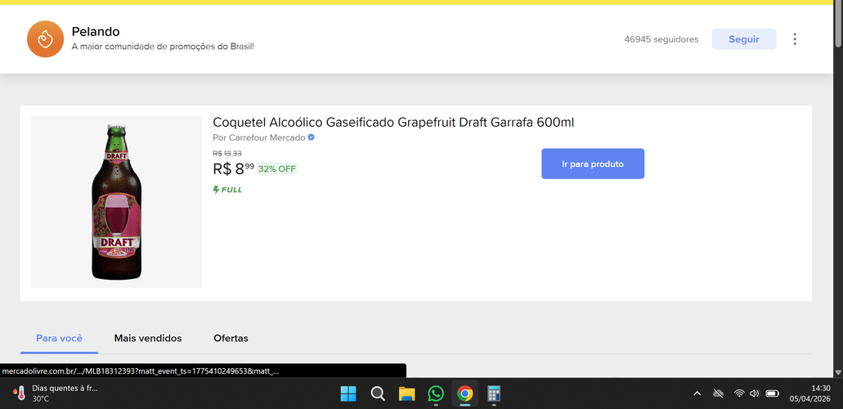Click the Pelando orange logo icon
This screenshot has height=409, width=843.
(x=46, y=38)
